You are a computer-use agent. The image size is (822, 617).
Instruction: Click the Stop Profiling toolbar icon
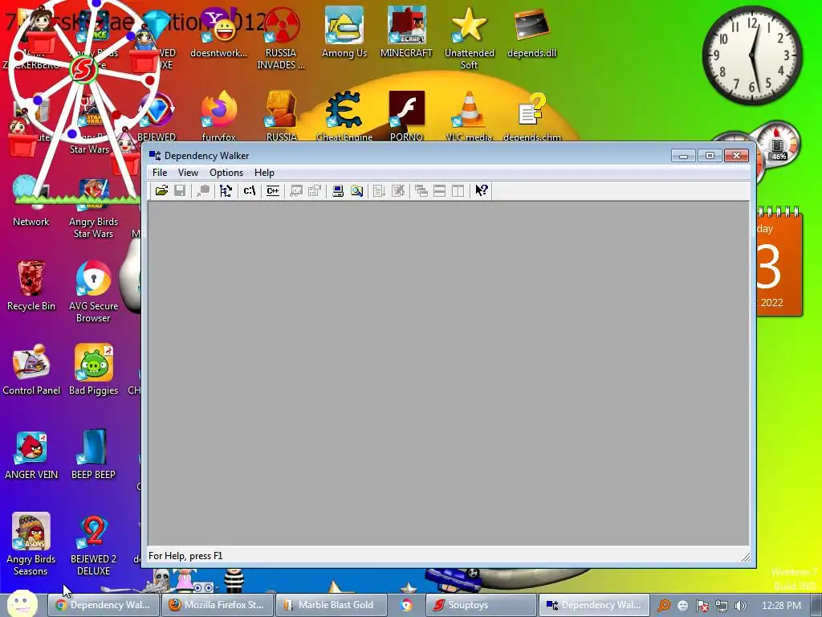click(398, 190)
